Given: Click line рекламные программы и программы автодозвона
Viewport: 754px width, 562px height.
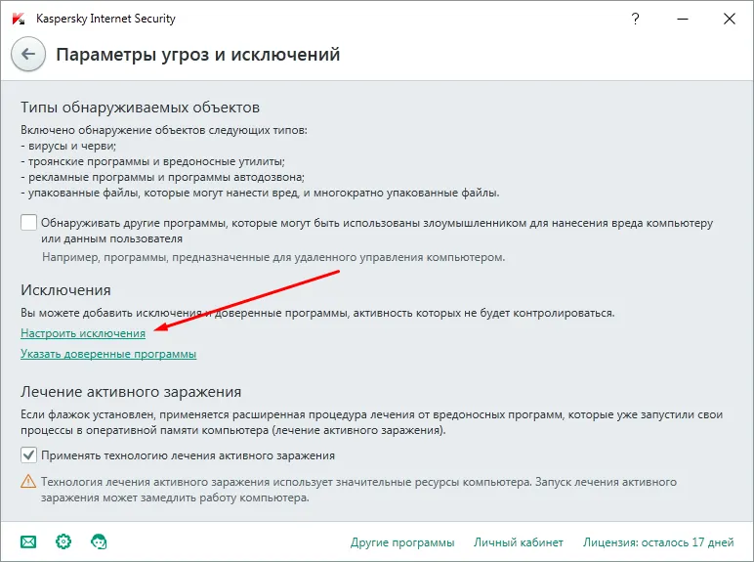Looking at the screenshot, I should click(162, 177).
